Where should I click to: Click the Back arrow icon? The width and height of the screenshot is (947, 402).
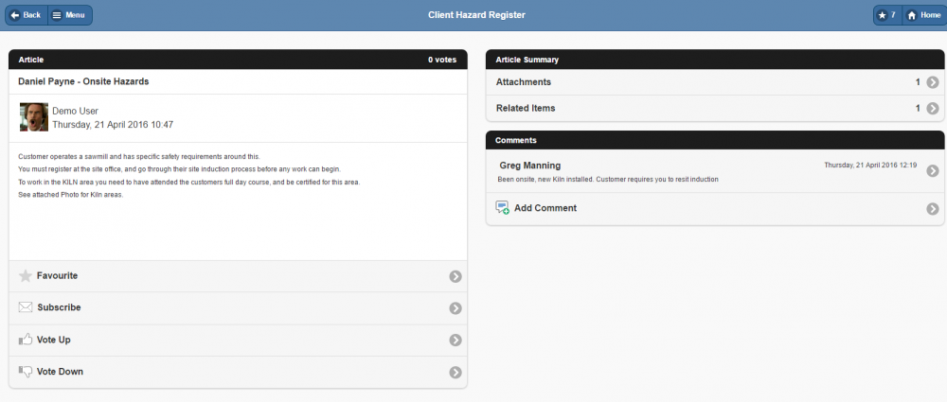tap(15, 15)
